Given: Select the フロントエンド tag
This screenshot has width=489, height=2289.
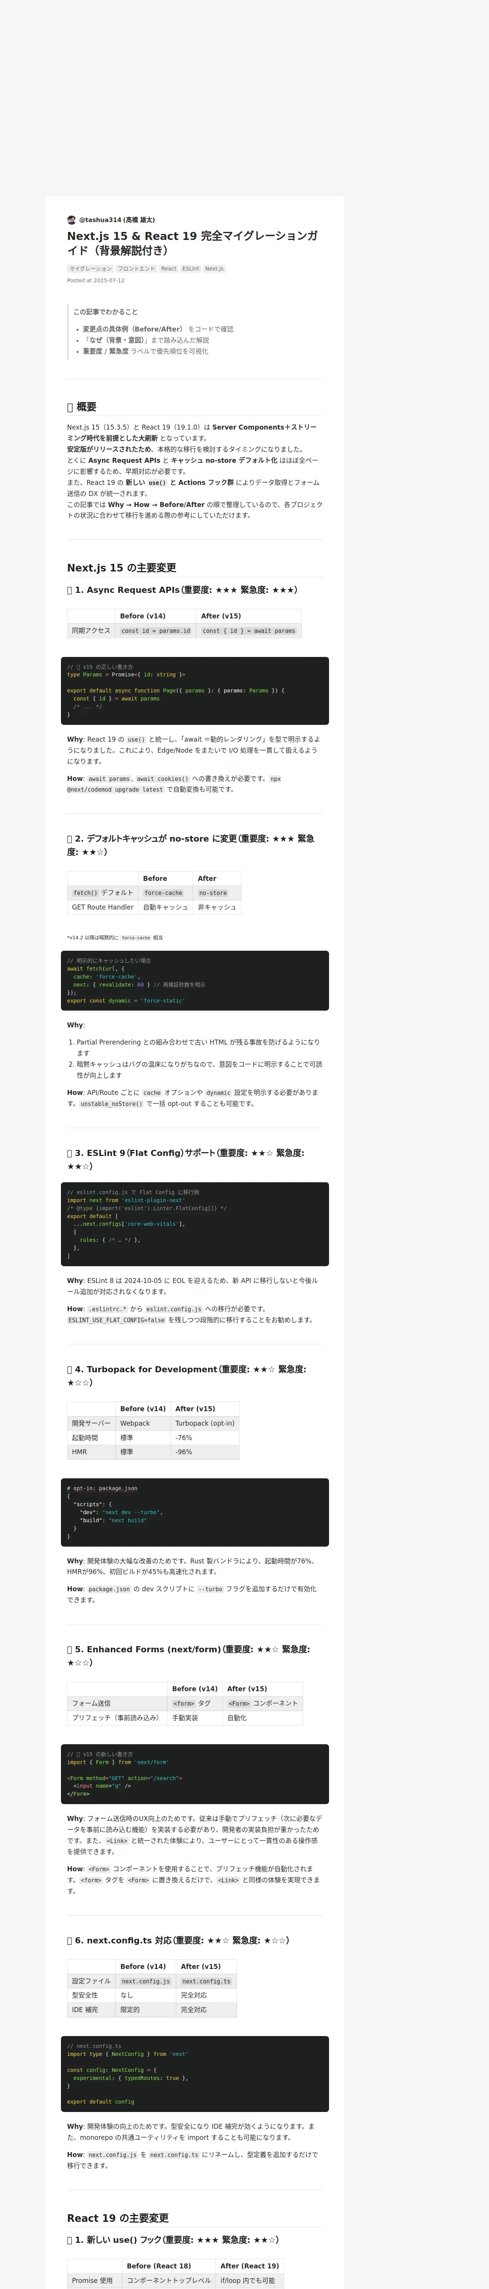Looking at the screenshot, I should click(x=136, y=268).
